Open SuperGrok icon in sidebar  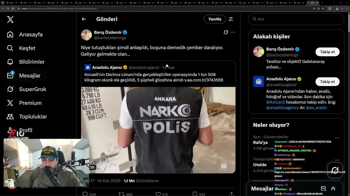point(10,89)
